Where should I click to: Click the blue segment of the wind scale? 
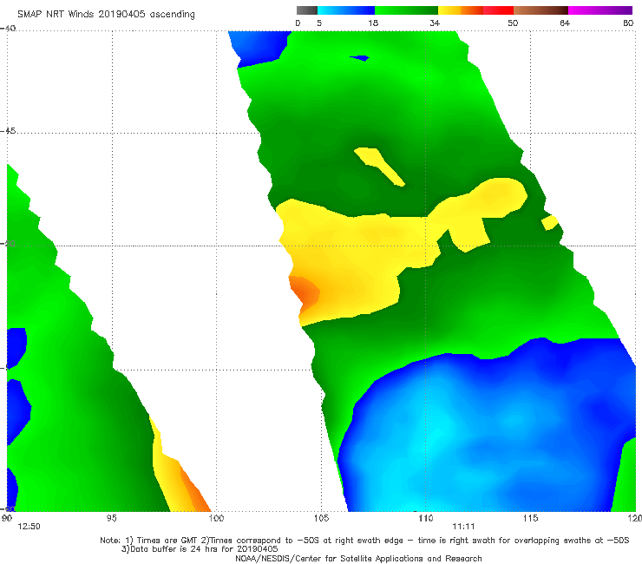pyautogui.click(x=346, y=10)
